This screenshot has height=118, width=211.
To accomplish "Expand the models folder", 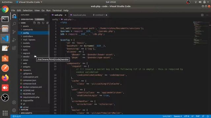I will (x=26, y=43).
